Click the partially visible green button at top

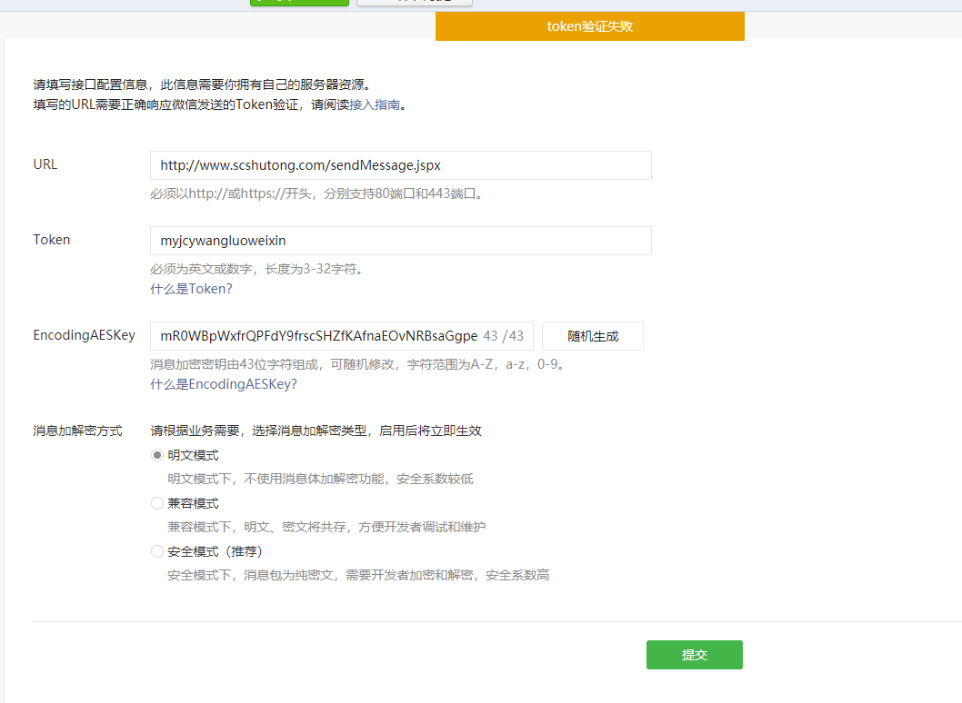click(299, 3)
